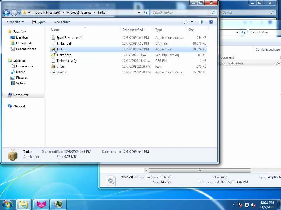Sort by the Type column header
Image resolution: width=281 pixels, height=210 pixels.
point(170,30)
